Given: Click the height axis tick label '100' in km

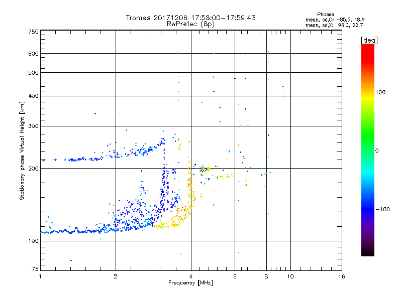Looking at the screenshot, I should point(33,241).
